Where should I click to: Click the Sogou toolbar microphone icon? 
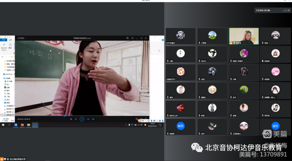pos(151,121)
